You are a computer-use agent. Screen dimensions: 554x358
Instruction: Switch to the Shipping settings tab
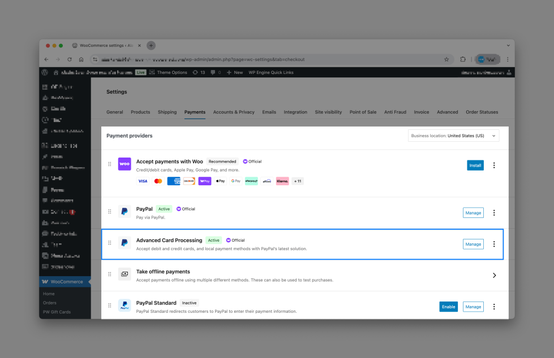[x=167, y=112]
